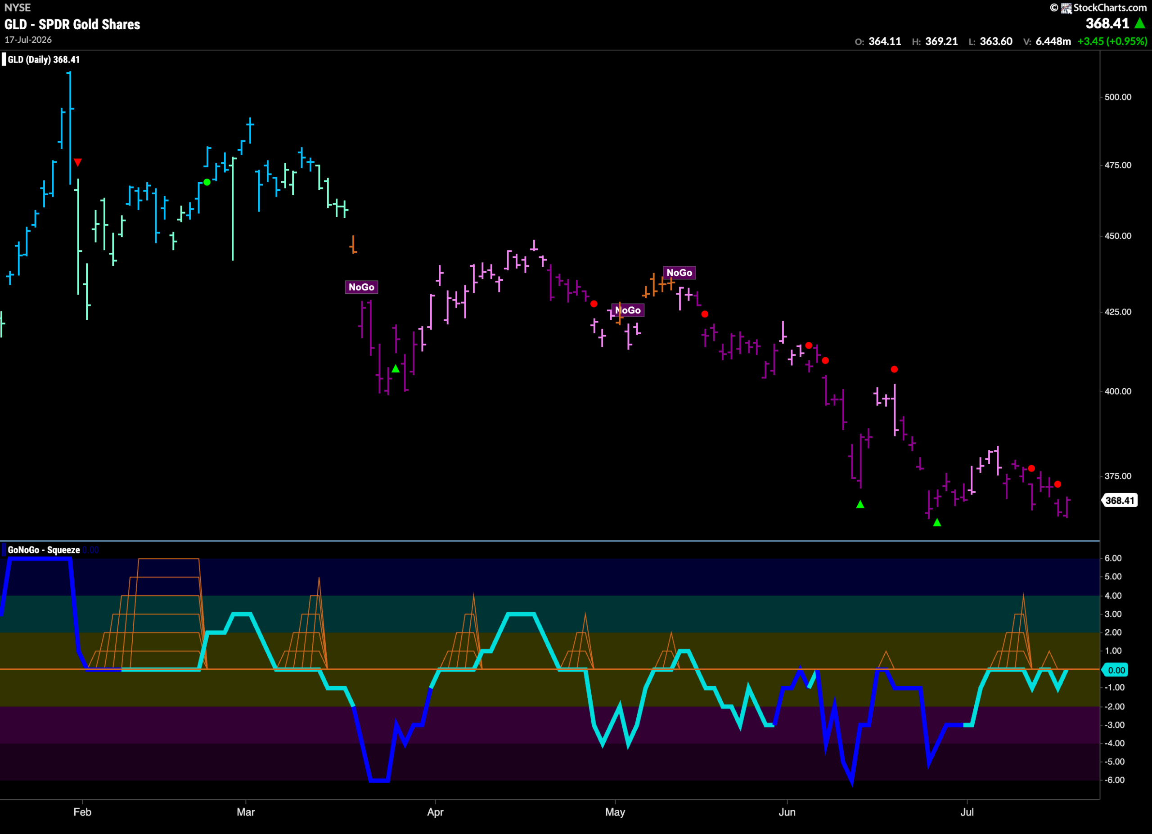Click the large 368.41 last price in header
Image resolution: width=1152 pixels, height=834 pixels.
click(x=1107, y=23)
